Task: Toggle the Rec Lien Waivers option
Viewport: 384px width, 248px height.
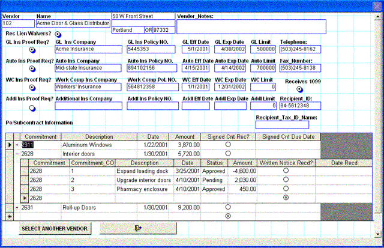Action: (58, 34)
